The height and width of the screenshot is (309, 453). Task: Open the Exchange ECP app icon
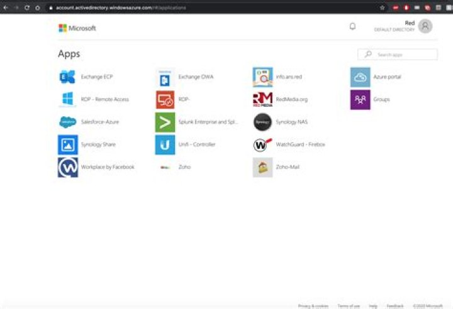[x=67, y=77]
